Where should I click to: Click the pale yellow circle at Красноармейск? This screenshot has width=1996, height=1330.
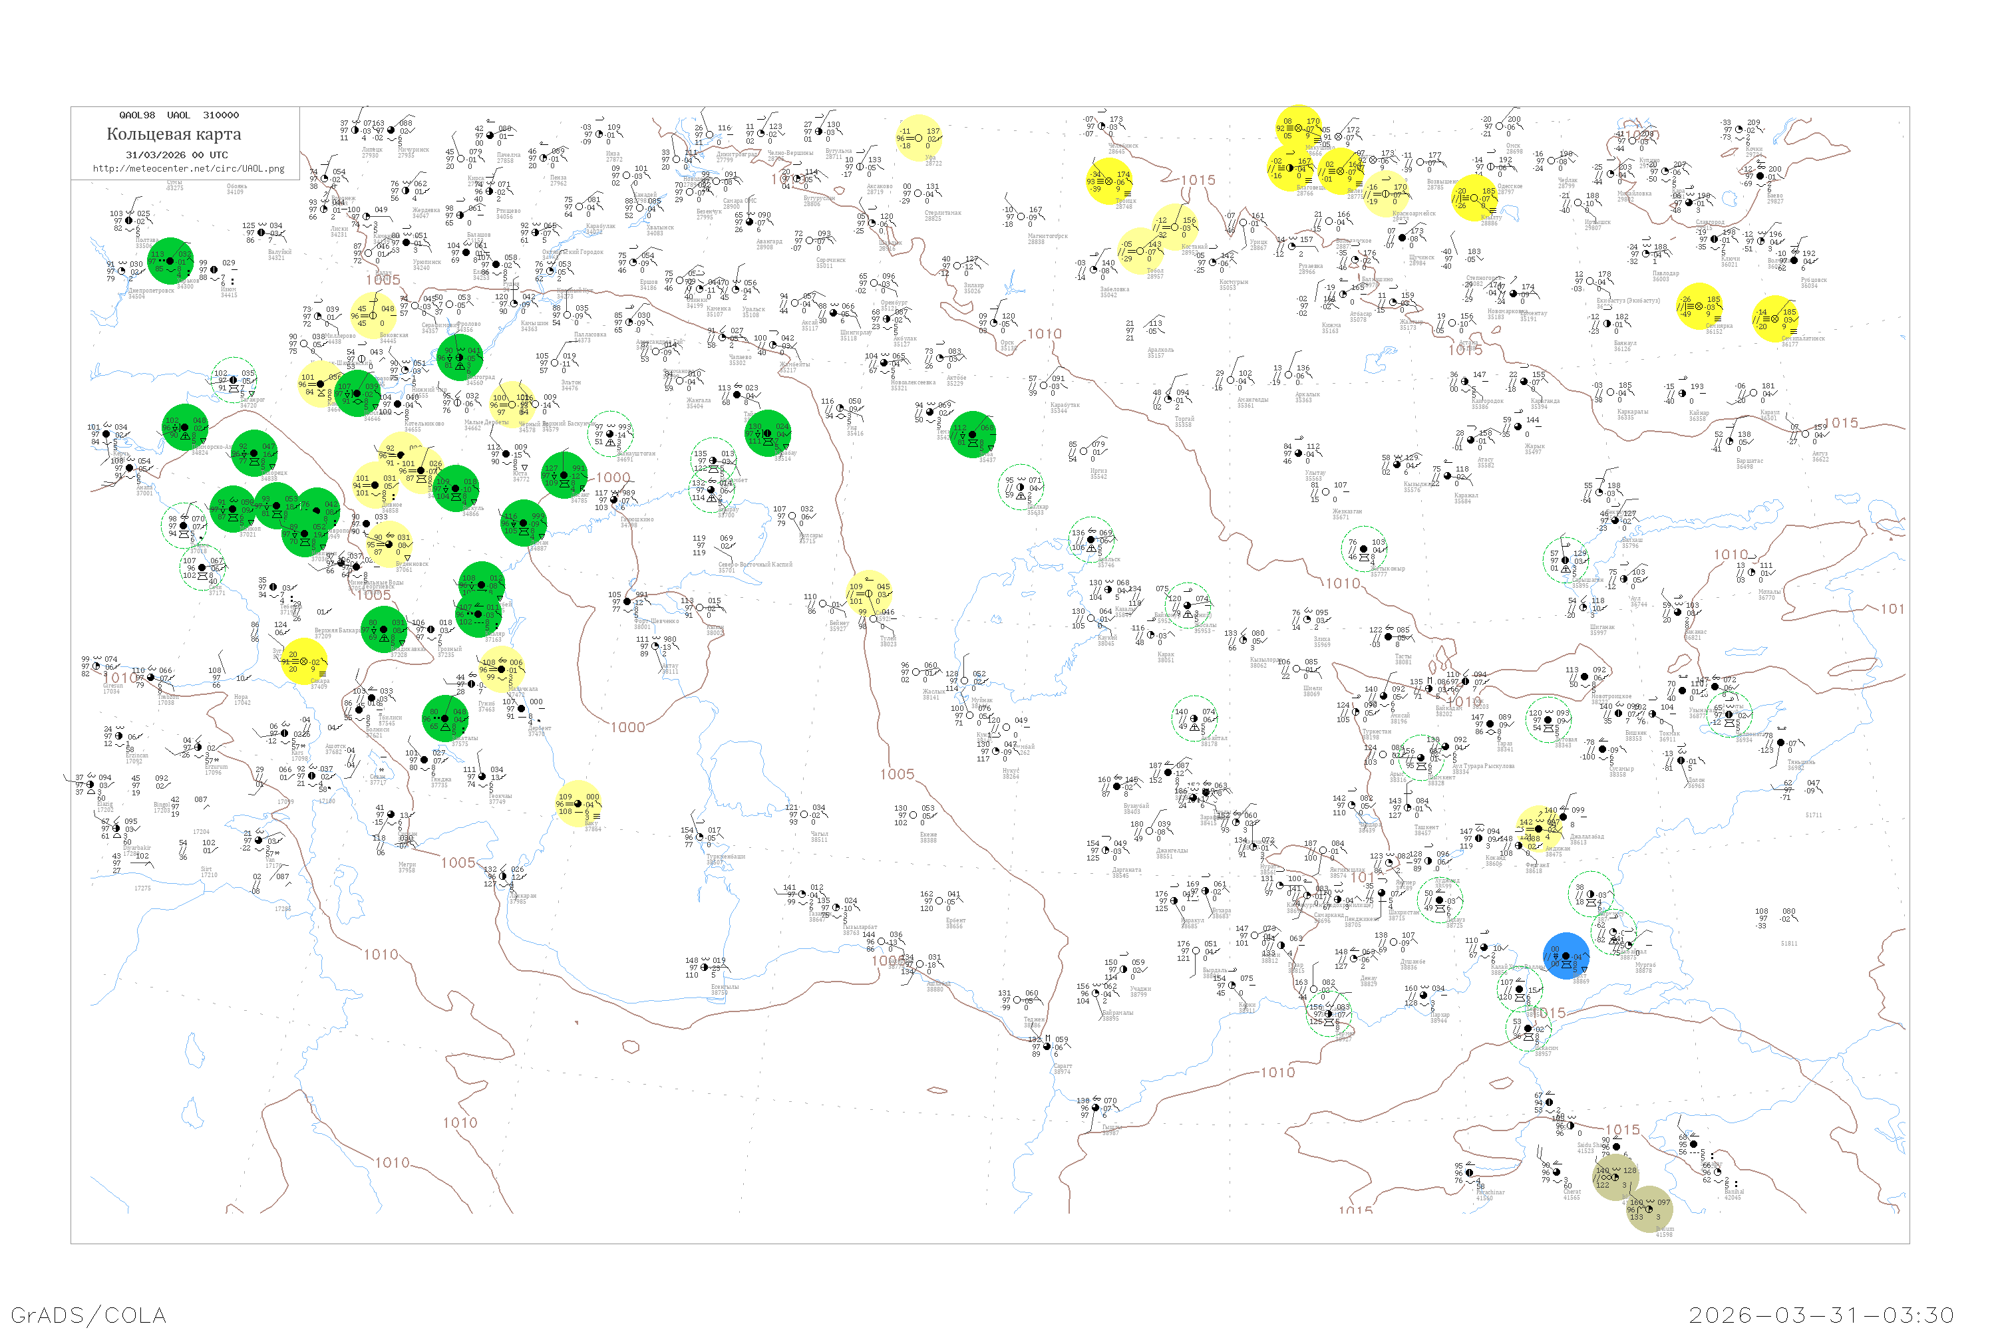[1385, 194]
